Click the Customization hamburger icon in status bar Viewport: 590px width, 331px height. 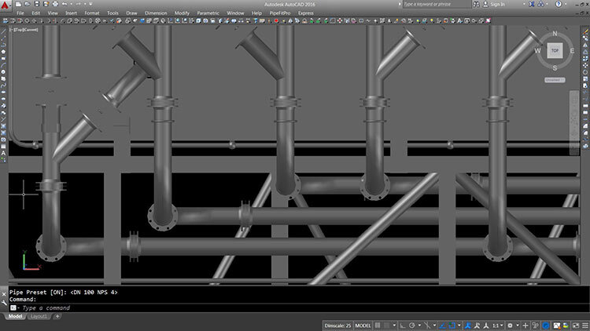tap(584, 325)
